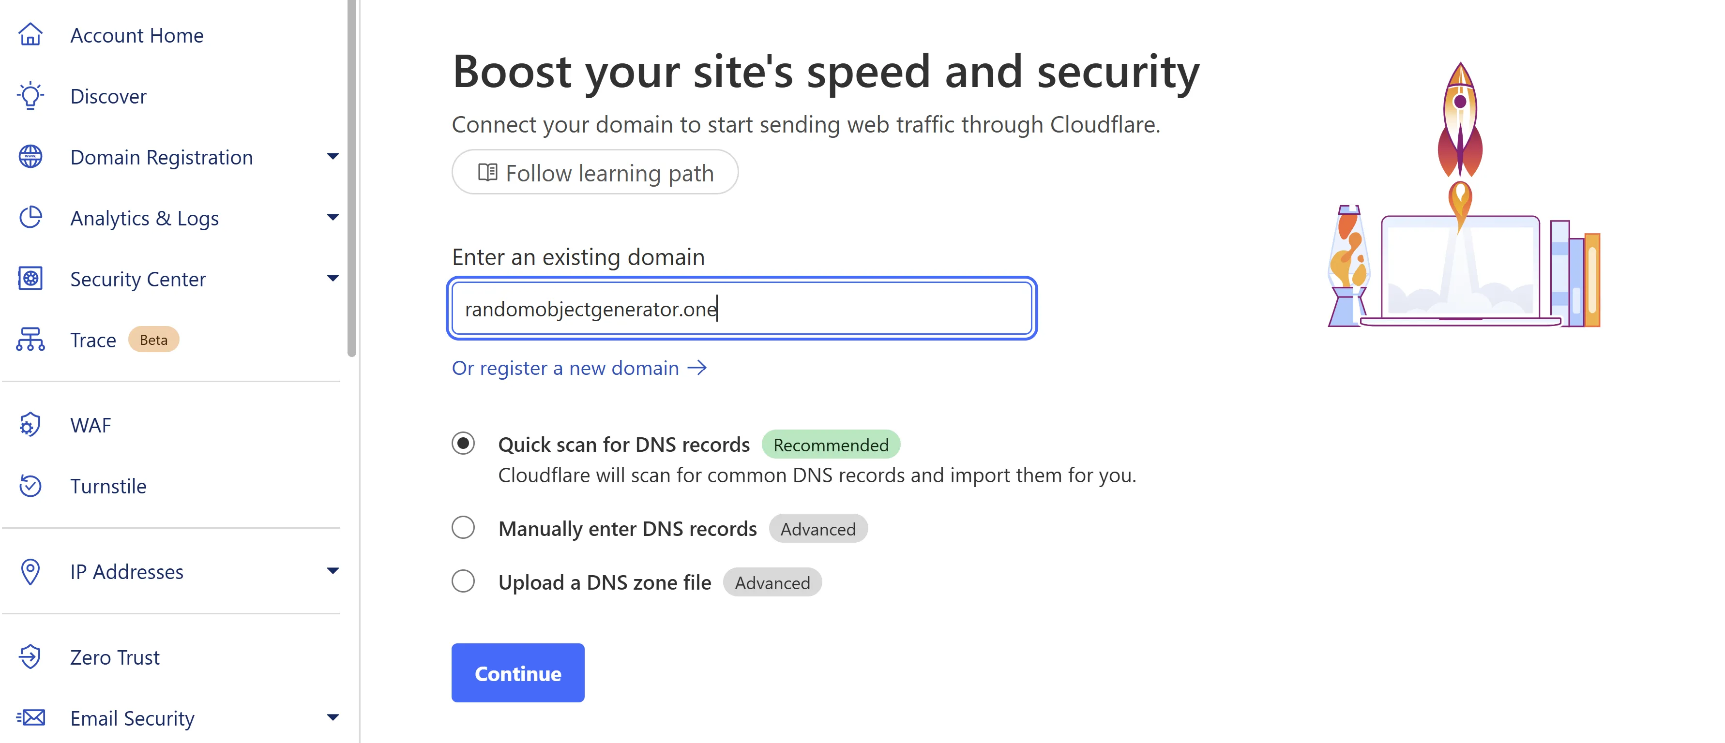This screenshot has width=1725, height=743.
Task: Click the Email Security envelope icon
Action: tap(30, 717)
